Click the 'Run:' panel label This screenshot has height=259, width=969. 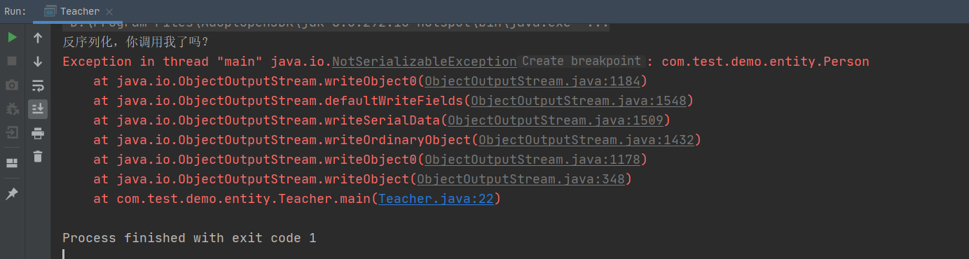pyautogui.click(x=15, y=11)
